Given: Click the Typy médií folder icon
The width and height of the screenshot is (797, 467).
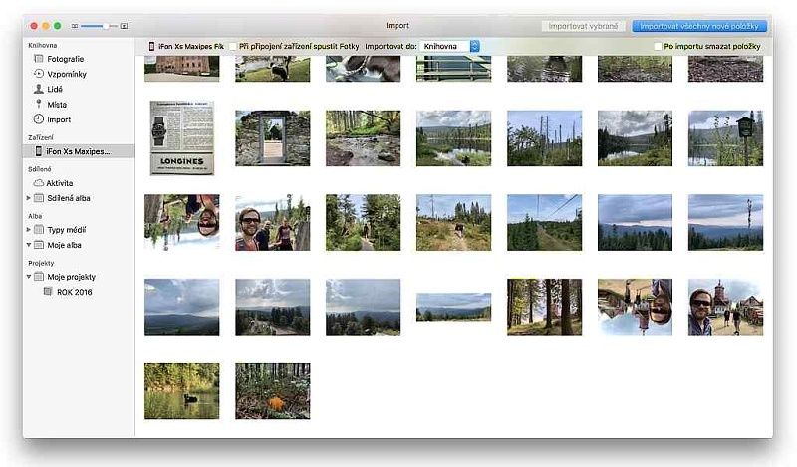Looking at the screenshot, I should pos(39,230).
